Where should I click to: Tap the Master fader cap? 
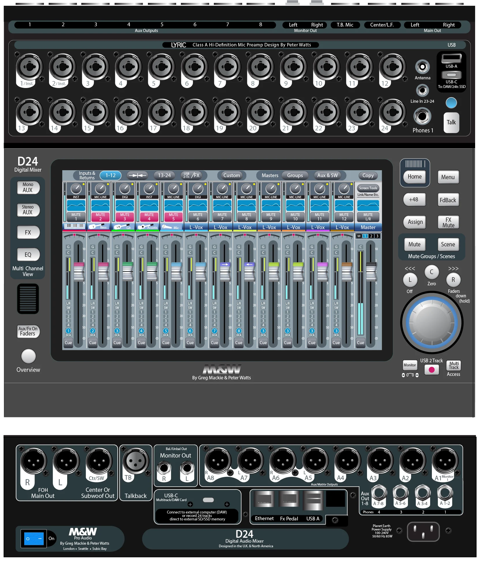tap(371, 271)
